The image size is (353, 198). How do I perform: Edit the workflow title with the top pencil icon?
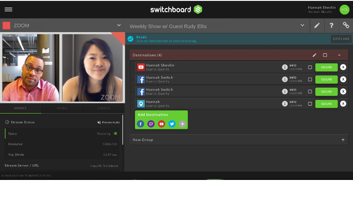(x=317, y=26)
